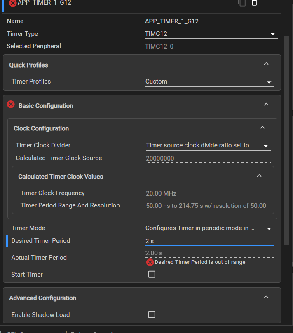This screenshot has height=333, width=293.
Task: Click the Calculated Timer Clock Source label
Action: click(59, 158)
